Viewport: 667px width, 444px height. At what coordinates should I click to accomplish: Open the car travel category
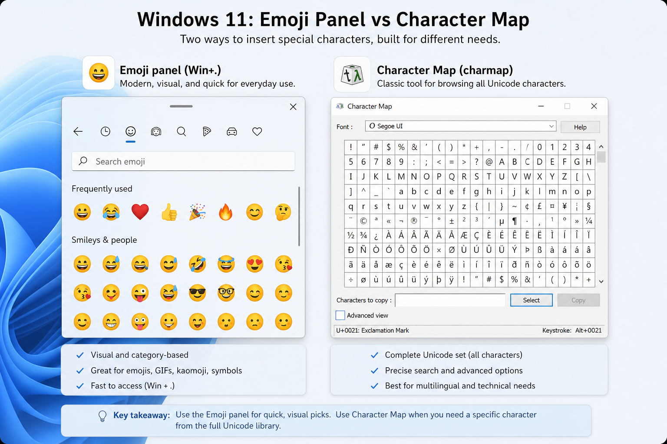232,131
